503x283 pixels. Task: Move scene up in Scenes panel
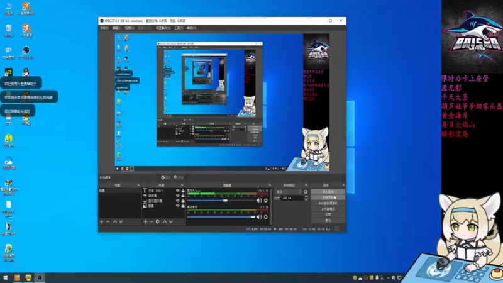[x=115, y=222]
